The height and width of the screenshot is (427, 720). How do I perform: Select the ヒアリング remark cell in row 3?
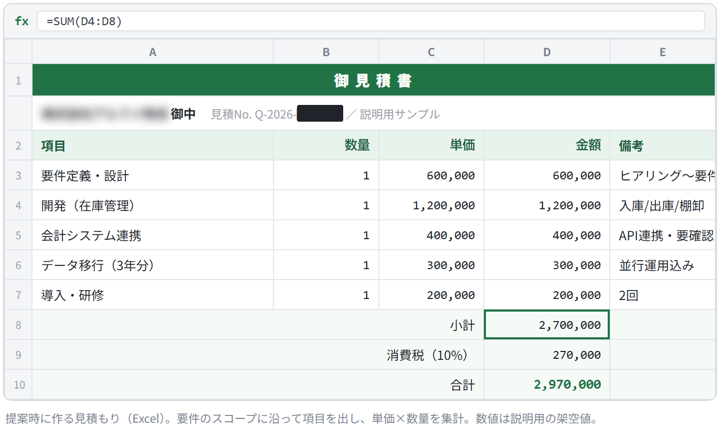(x=663, y=175)
